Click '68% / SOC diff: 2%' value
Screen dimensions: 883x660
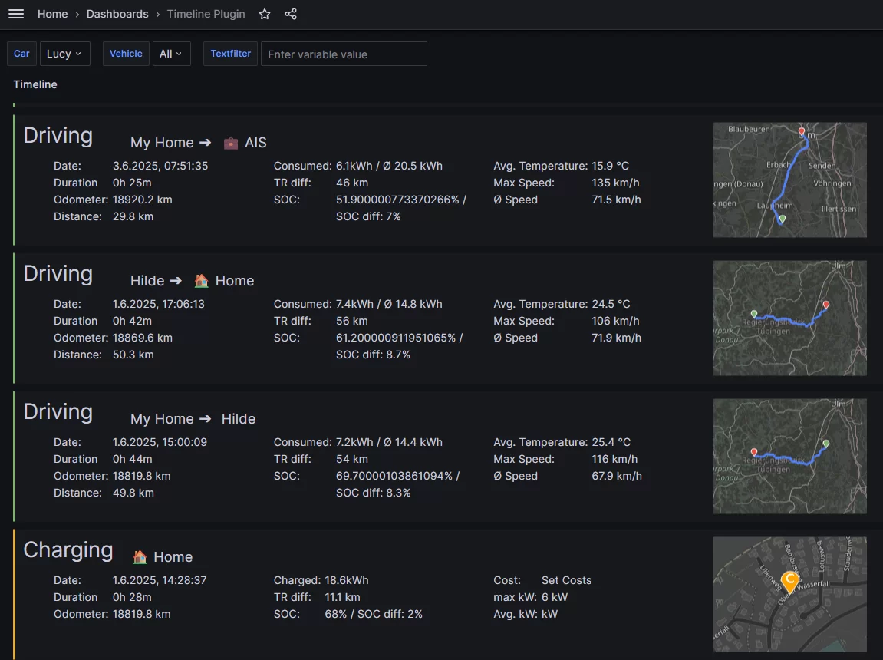point(374,614)
